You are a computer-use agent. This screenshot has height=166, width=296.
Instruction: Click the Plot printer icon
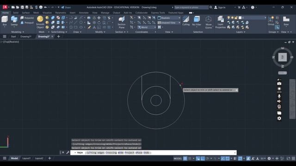pyautogui.click(x=41, y=7)
